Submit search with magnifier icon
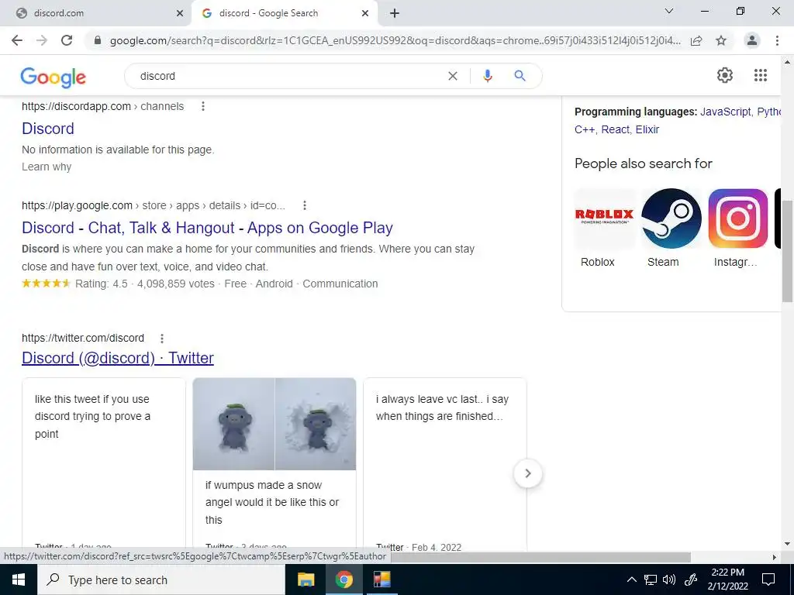The image size is (794, 595). tap(520, 76)
